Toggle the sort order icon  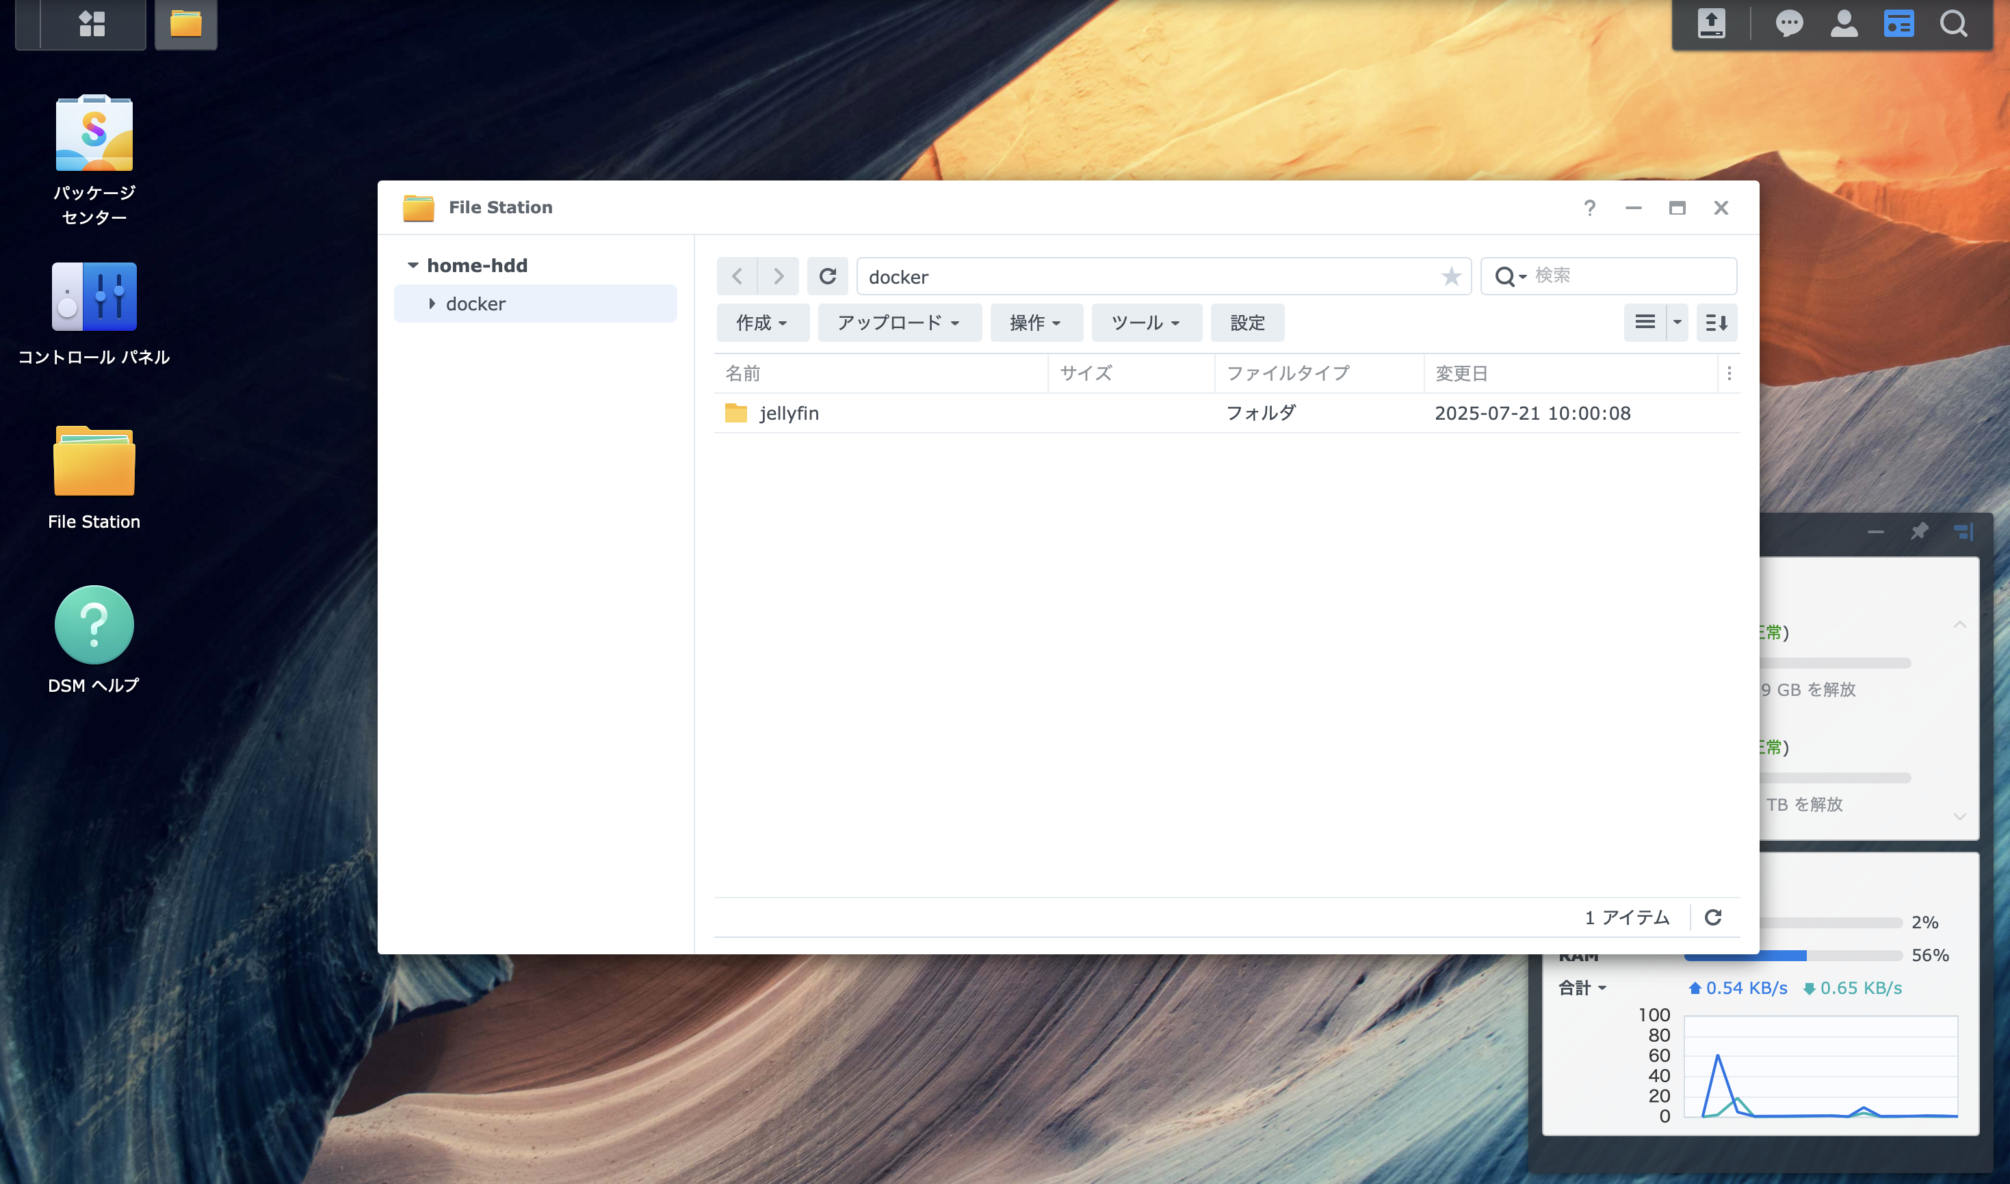coord(1717,323)
